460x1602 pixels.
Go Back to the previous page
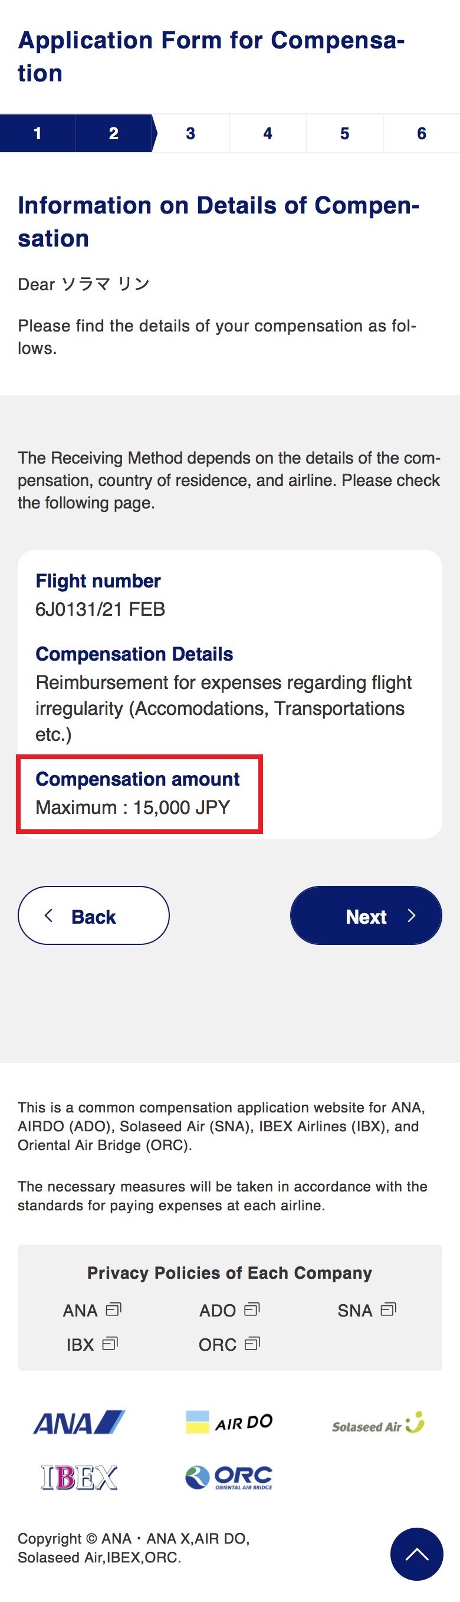coord(94,915)
